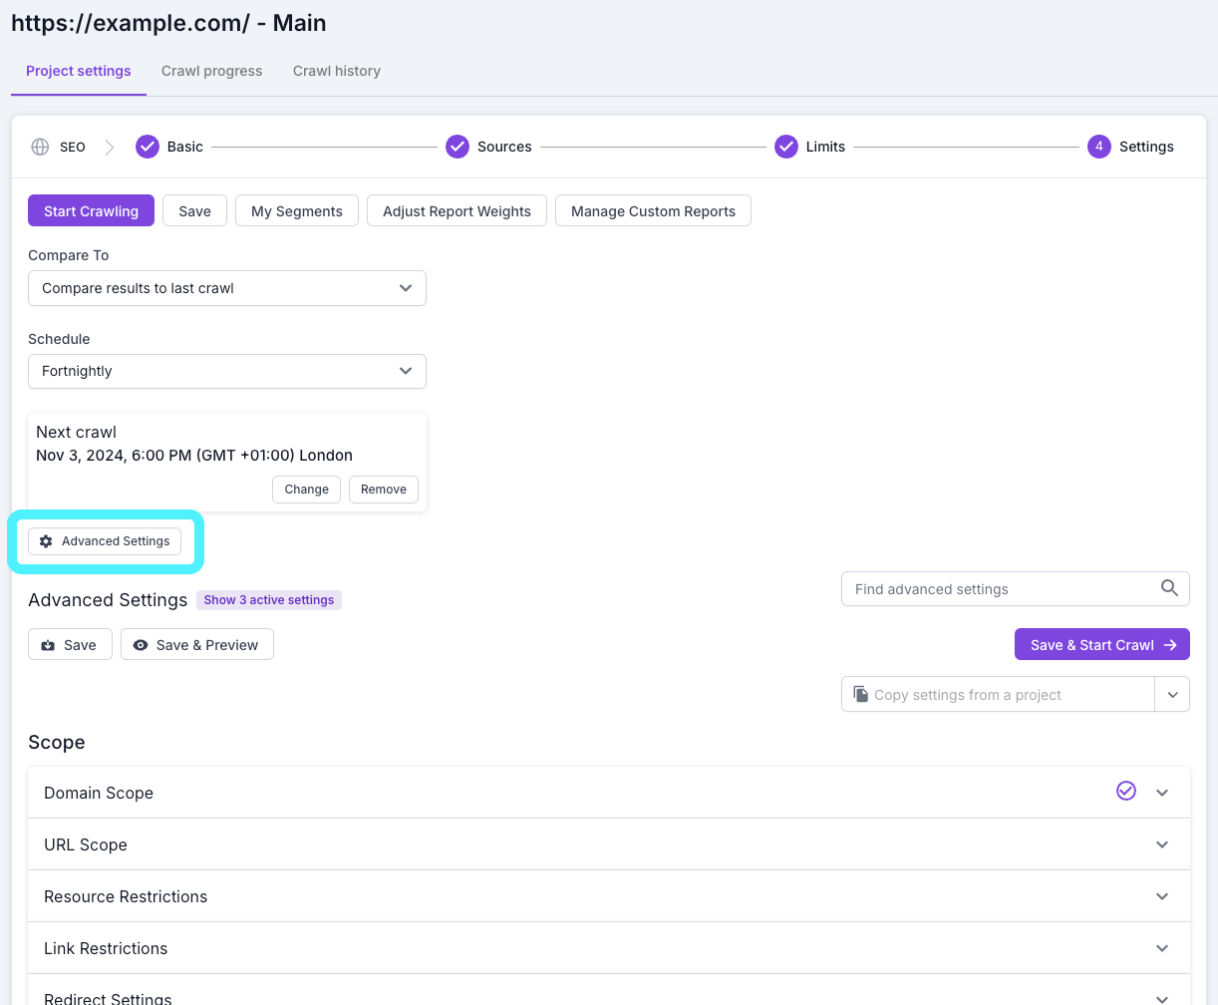Go to the Basic step
Screen dimensions: 1218x1005
[x=185, y=147]
